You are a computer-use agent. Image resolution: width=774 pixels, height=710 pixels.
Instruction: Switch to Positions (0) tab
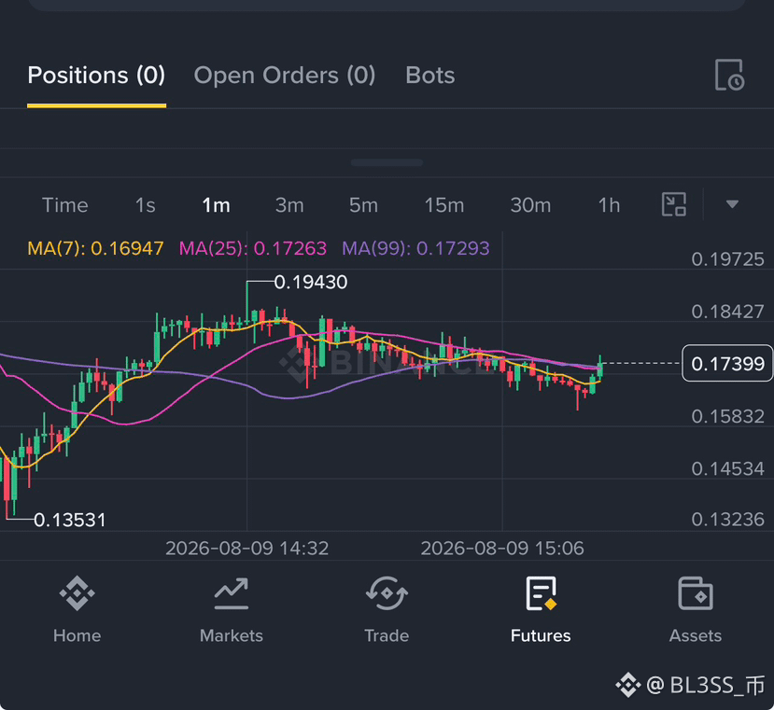[96, 76]
